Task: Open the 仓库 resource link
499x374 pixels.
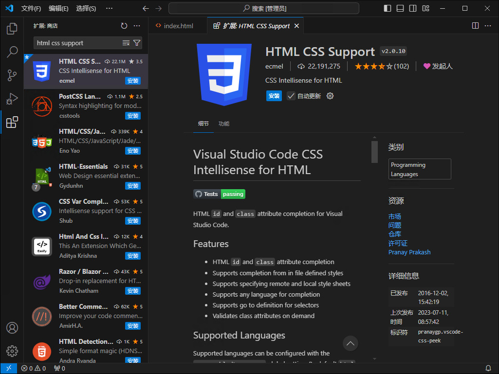Action: coord(394,234)
